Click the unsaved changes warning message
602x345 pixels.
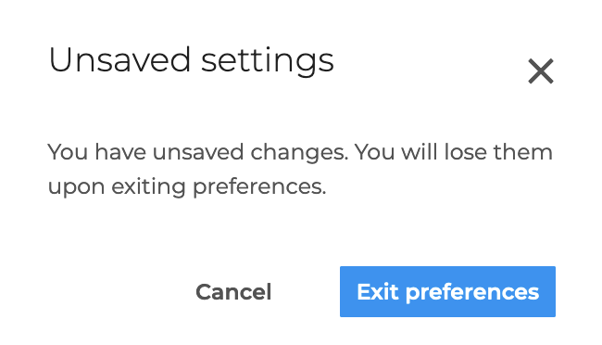[x=300, y=169]
